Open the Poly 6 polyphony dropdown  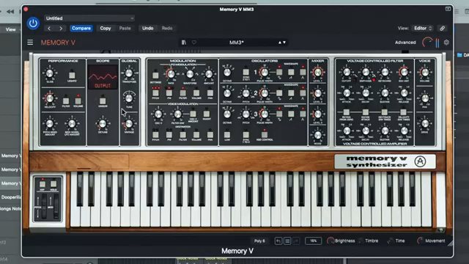point(259,241)
